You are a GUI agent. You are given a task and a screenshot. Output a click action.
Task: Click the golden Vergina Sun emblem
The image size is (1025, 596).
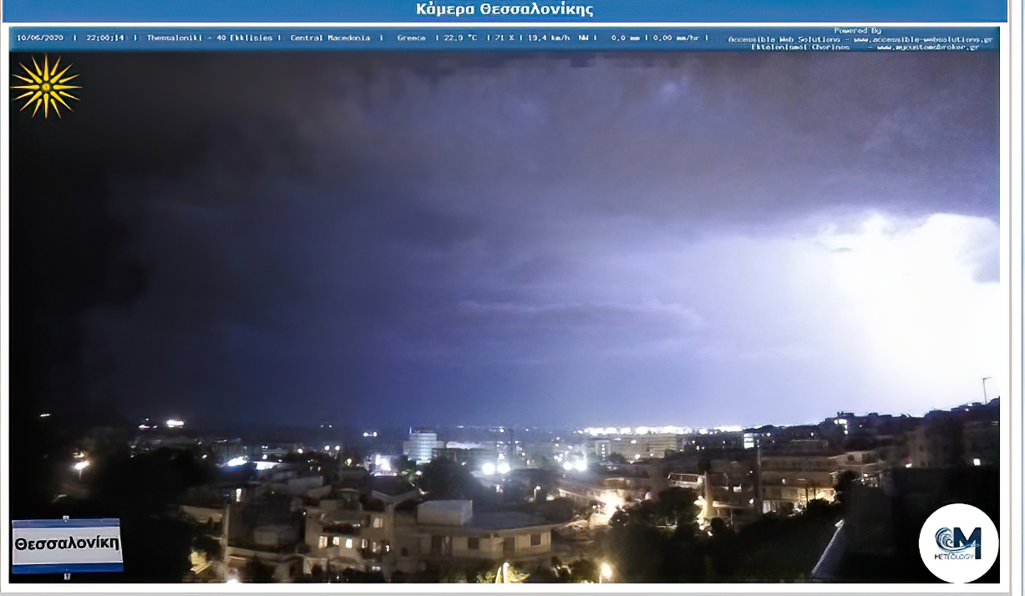(46, 86)
